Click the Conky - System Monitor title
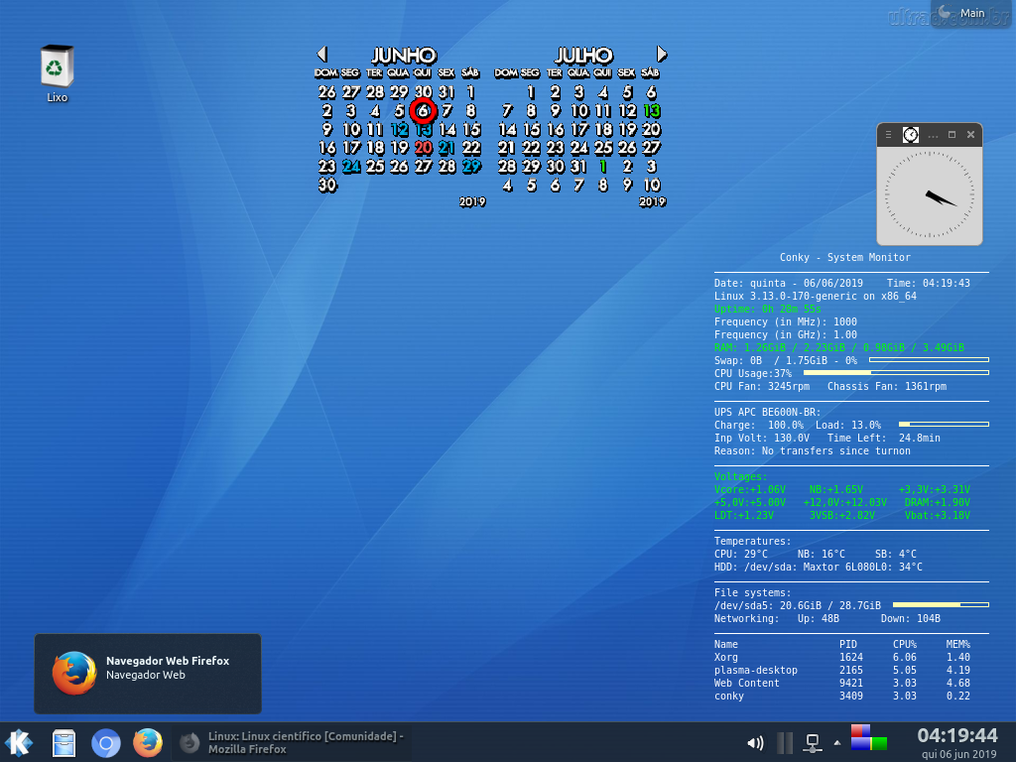 coord(845,257)
